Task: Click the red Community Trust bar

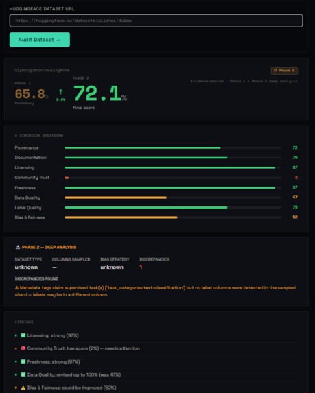Action: coord(67,178)
